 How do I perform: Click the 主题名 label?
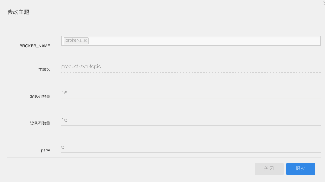pyautogui.click(x=45, y=70)
